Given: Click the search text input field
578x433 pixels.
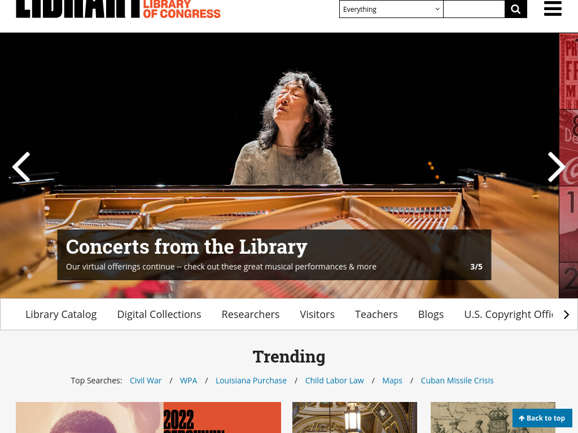Looking at the screenshot, I should click(474, 9).
